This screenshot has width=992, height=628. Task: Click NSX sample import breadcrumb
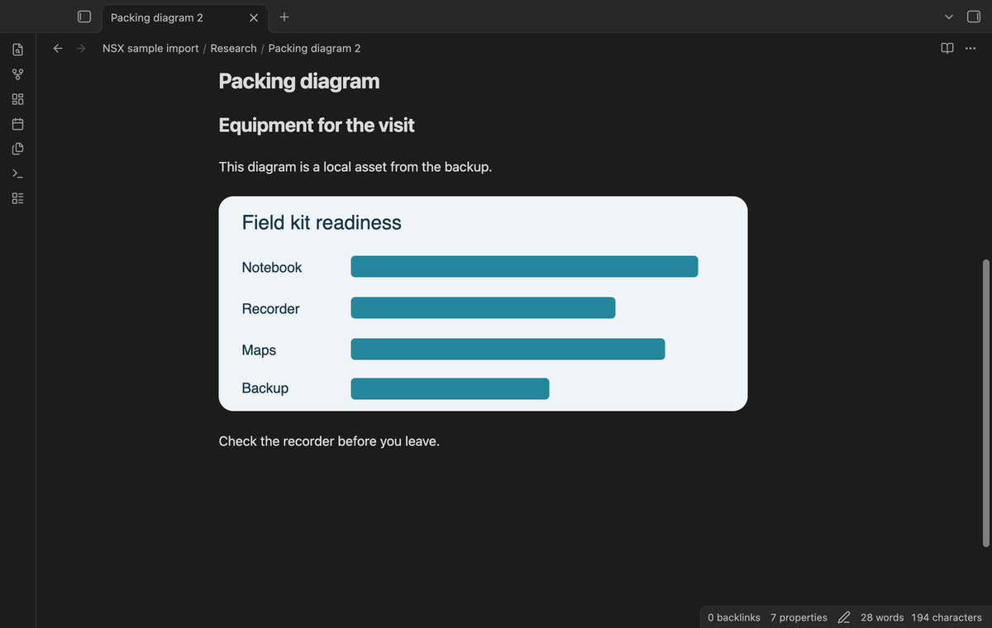150,48
